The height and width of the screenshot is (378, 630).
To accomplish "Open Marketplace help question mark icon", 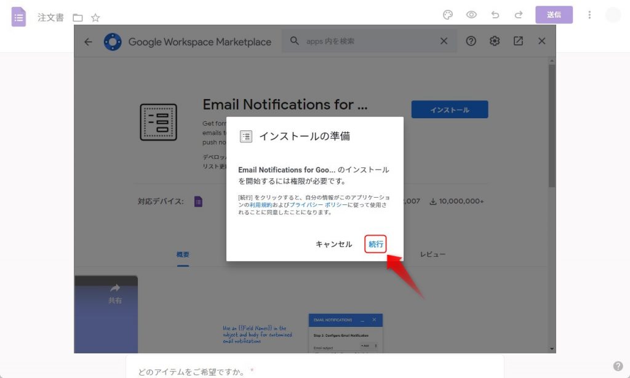I will pyautogui.click(x=471, y=41).
